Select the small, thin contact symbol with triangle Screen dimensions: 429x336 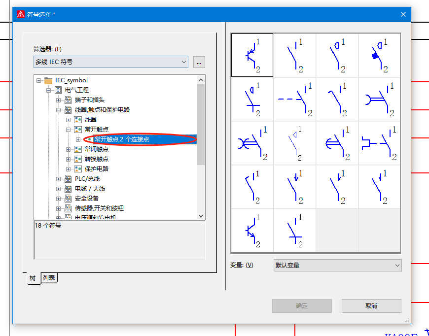coord(294,143)
